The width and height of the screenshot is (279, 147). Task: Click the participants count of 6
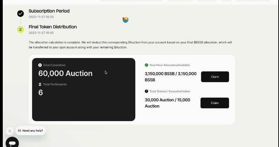pos(40,92)
